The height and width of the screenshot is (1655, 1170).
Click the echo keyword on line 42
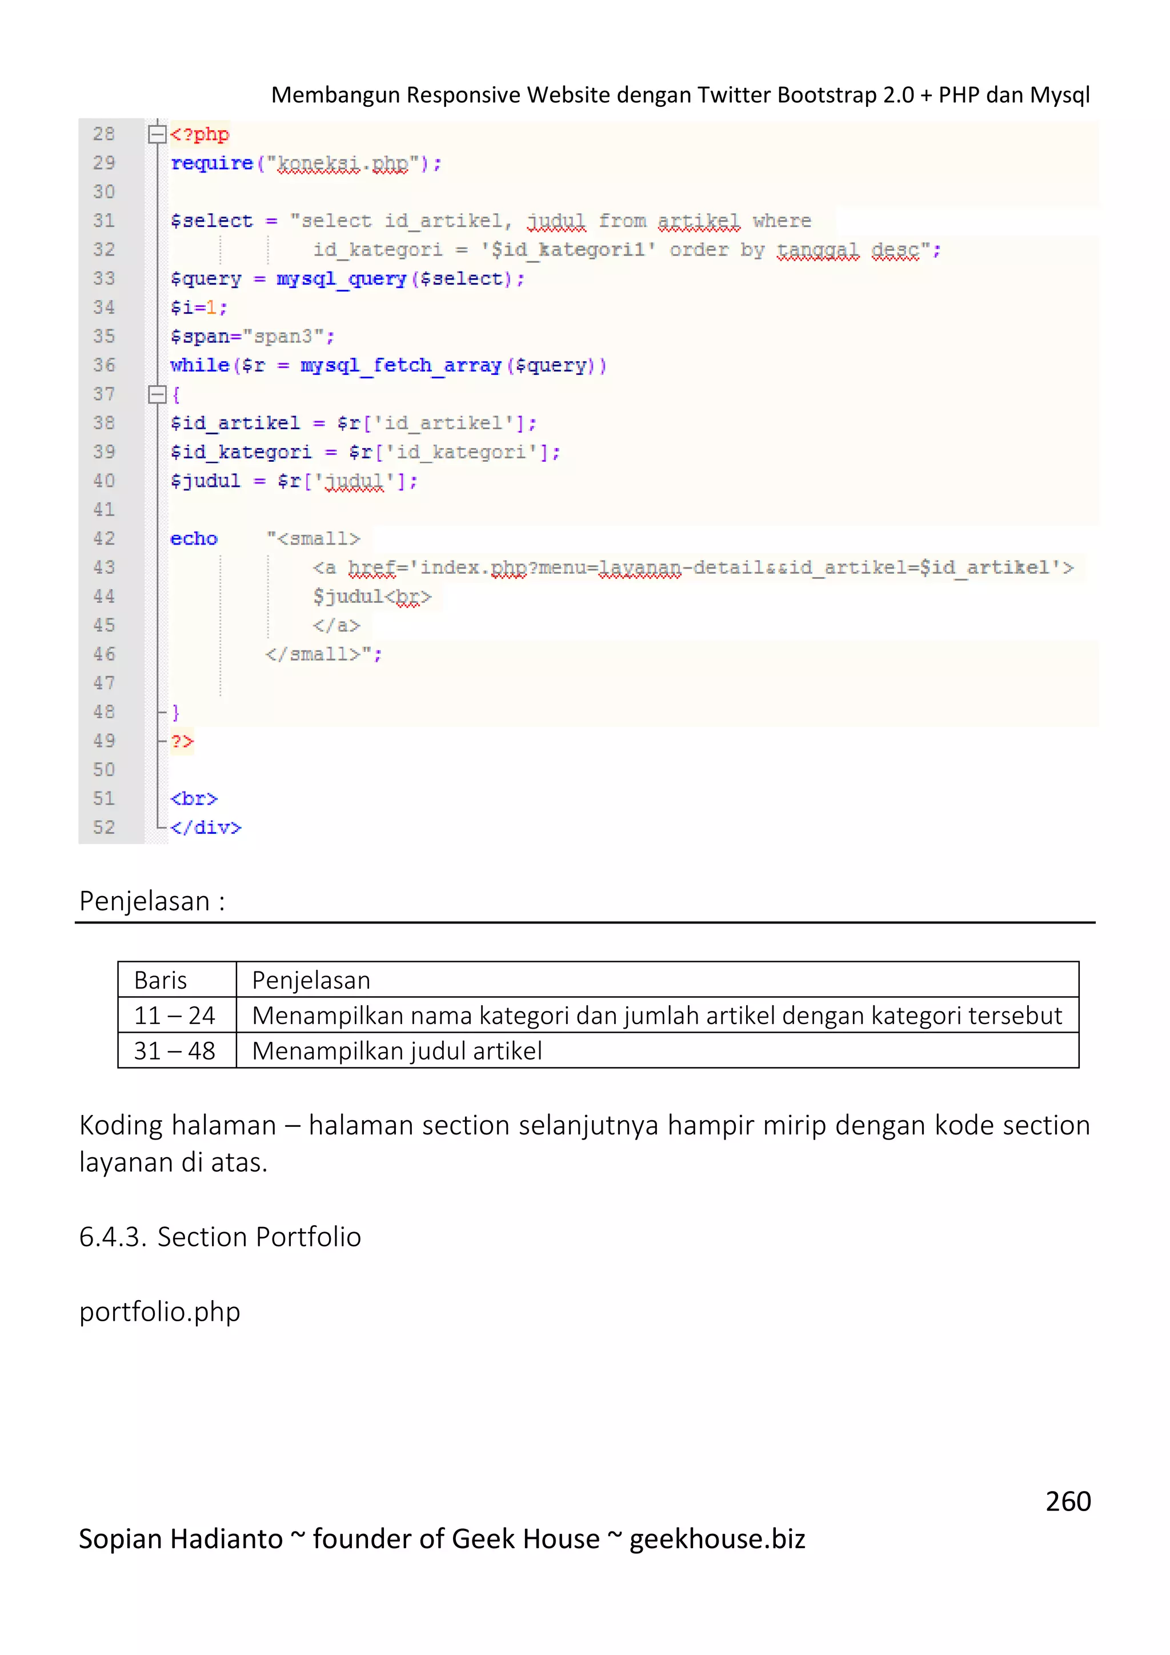[x=194, y=539]
